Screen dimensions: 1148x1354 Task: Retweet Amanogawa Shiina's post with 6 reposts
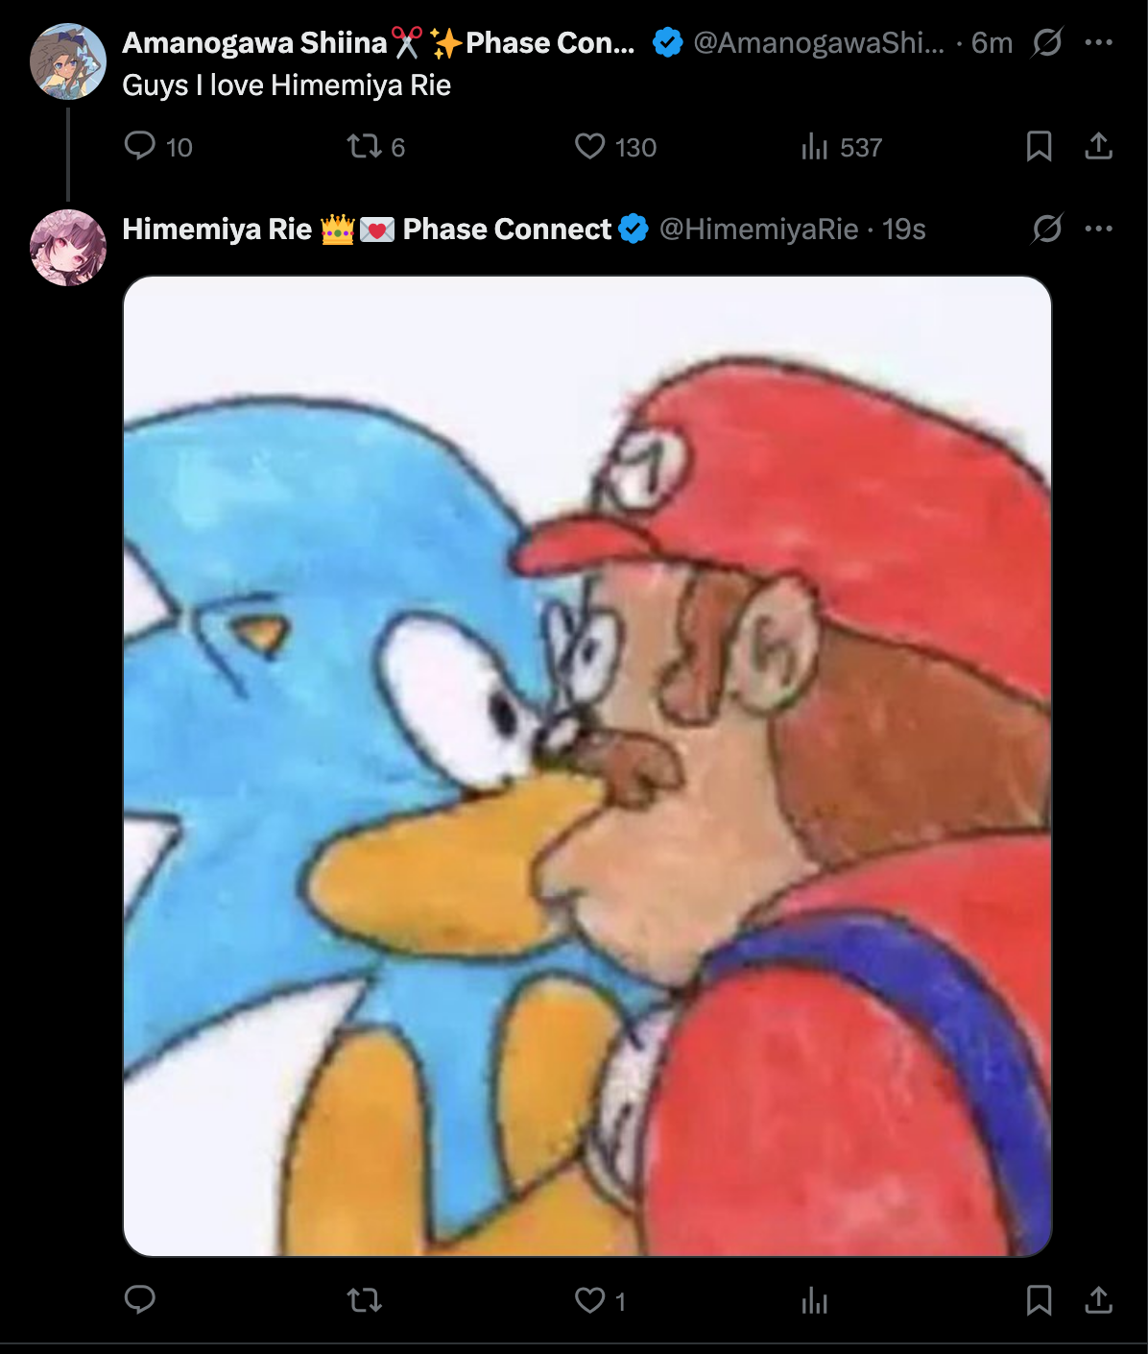(364, 146)
